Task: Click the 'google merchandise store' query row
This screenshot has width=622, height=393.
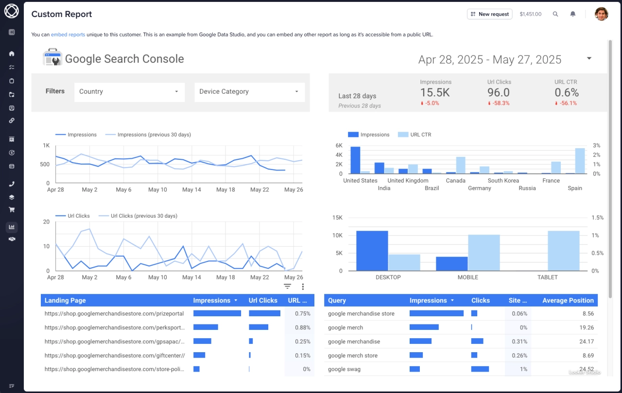Action: click(461, 313)
